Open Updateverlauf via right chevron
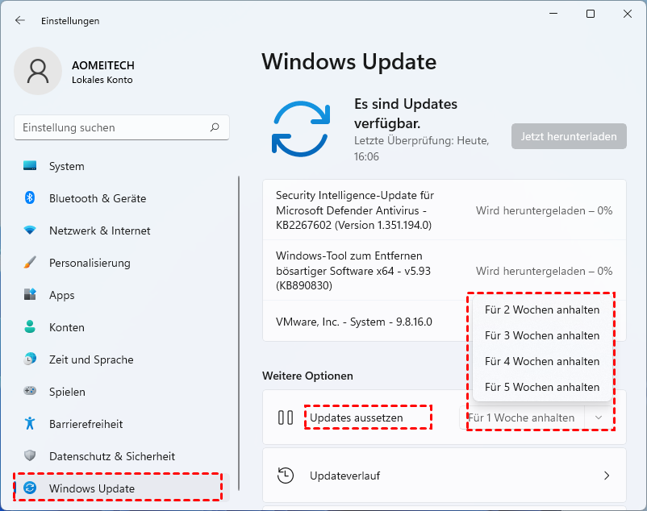Viewport: 647px width, 511px height. 607,476
